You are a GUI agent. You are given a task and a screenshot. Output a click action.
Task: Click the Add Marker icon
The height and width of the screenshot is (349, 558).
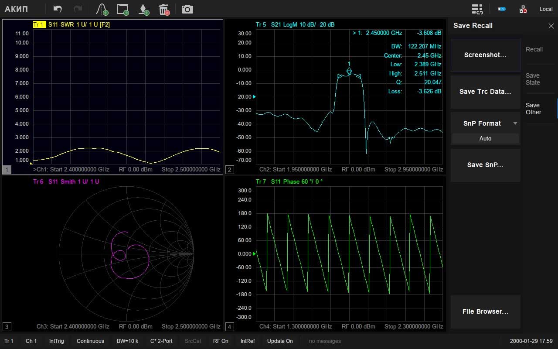point(143,9)
